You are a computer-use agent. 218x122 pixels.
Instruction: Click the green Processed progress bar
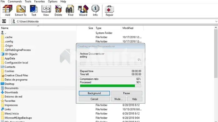(111, 86)
